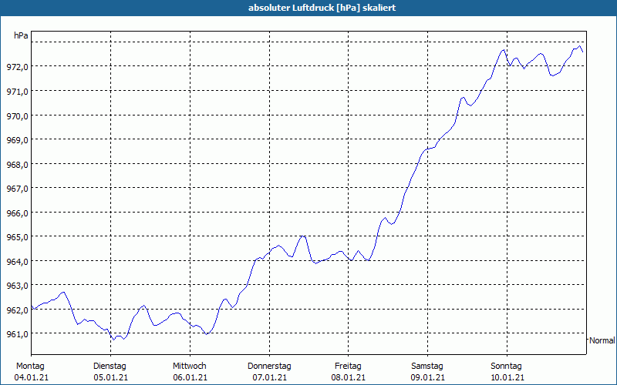Screen dimensions: 617x385
Task: Click the 04.01.21 date label
Action: pyautogui.click(x=32, y=378)
